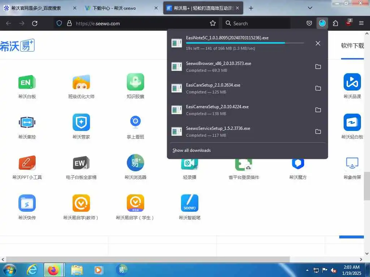Open the 希沃集控 app icon
Image resolution: width=370 pixels, height=277 pixels.
(x=27, y=122)
